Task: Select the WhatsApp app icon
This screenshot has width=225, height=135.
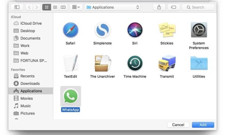Action: [71, 96]
